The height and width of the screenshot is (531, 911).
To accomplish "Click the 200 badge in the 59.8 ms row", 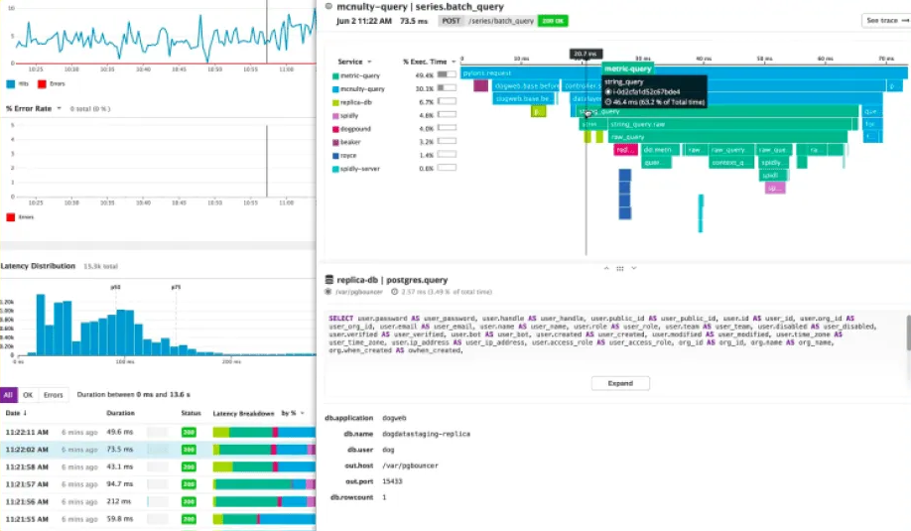I will click(189, 519).
